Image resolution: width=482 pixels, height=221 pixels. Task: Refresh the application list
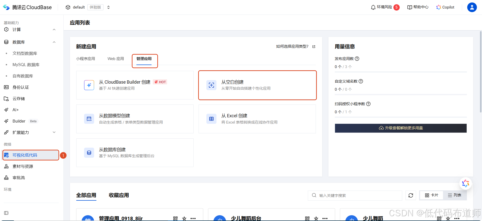(x=411, y=195)
